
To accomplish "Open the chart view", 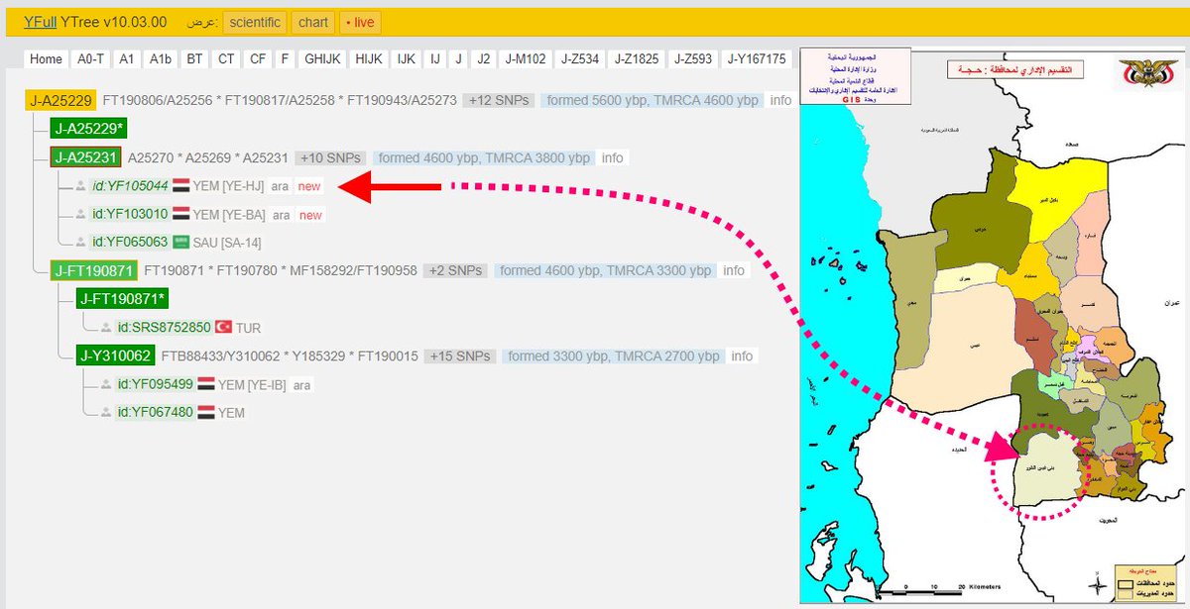I will click(x=313, y=22).
